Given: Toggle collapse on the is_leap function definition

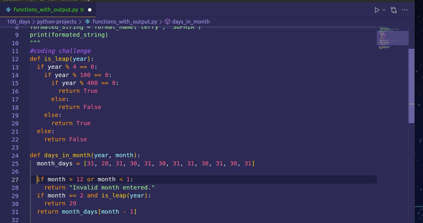Looking at the screenshot, I should tap(24, 59).
